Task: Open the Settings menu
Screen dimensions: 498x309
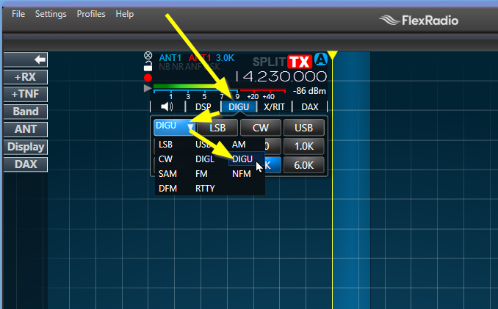Action: [50, 14]
